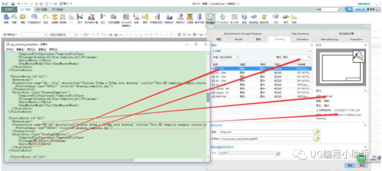Select the A3 - Size template row
Screen dimensions: 382x171
click(262, 80)
